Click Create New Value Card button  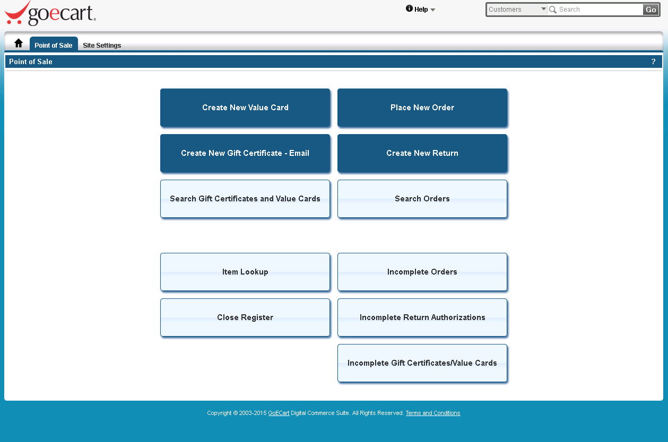[245, 108]
